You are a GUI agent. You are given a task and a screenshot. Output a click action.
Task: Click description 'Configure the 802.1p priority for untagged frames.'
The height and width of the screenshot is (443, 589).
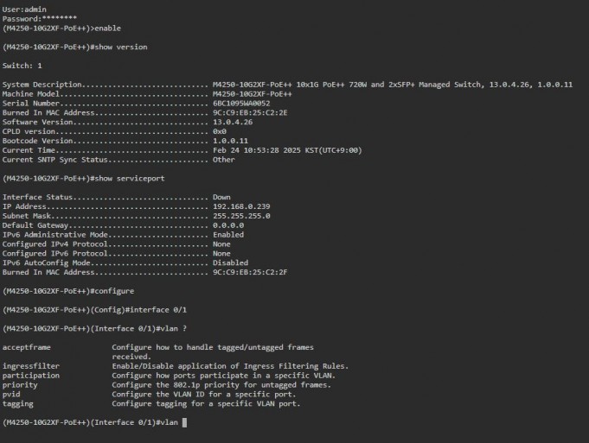pos(221,385)
